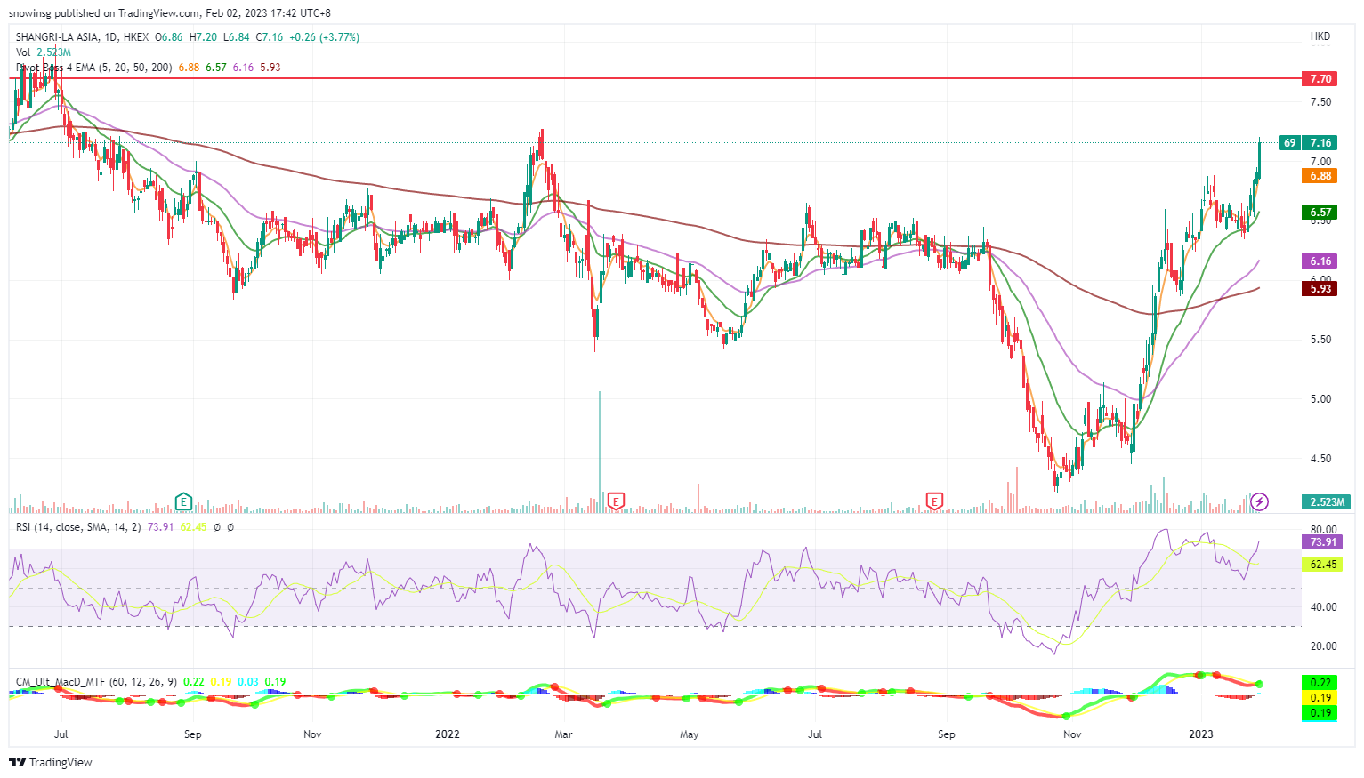
Task: Click the 0.03 value in MACD legend
Action: pyautogui.click(x=248, y=682)
